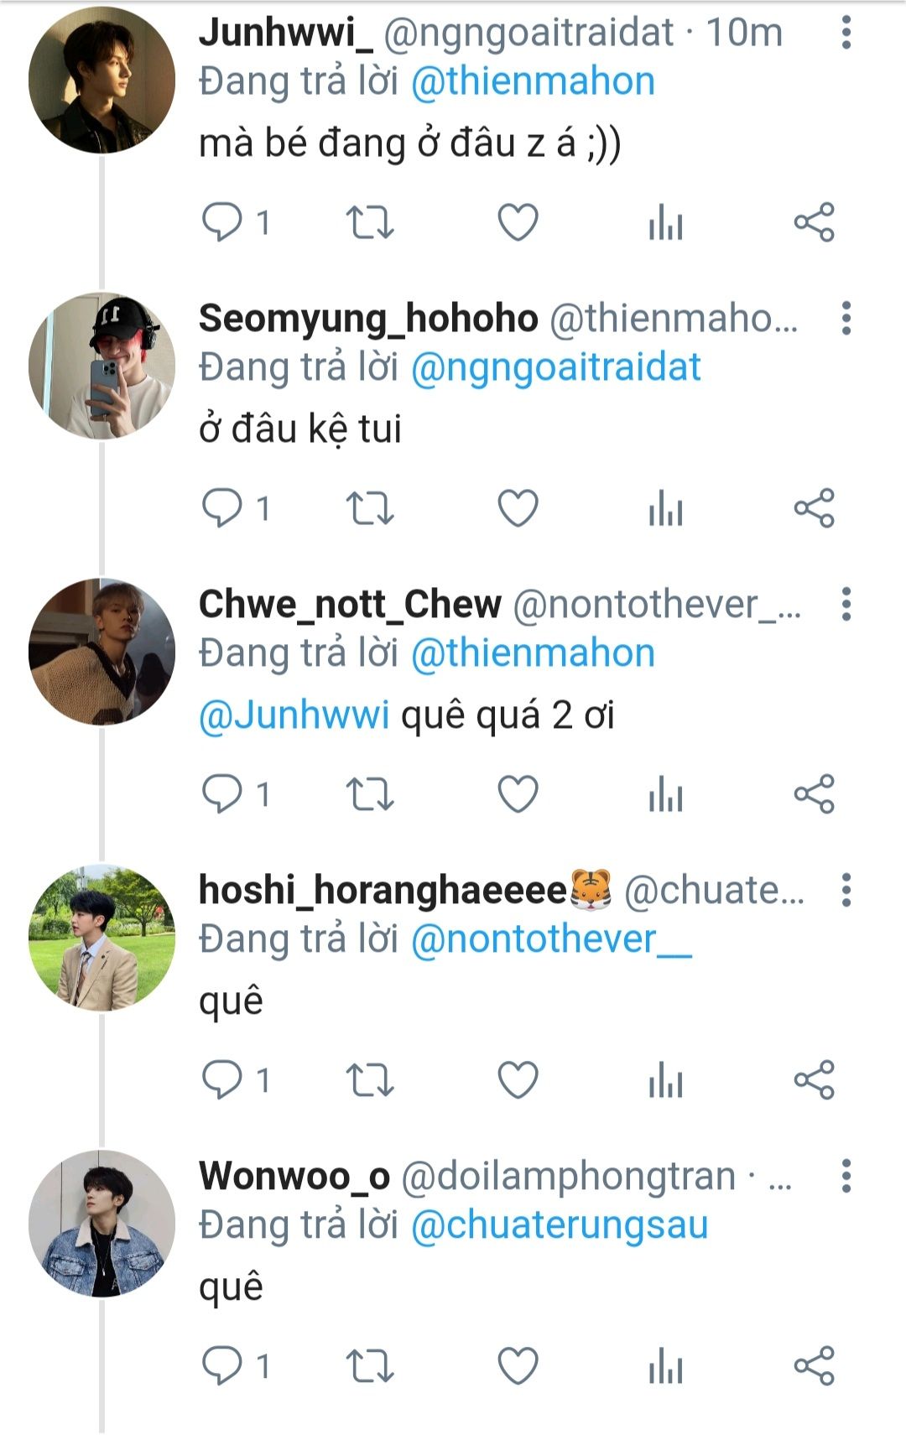
Task: Retweet Seomyung_hohoho's reply
Action: (x=370, y=508)
